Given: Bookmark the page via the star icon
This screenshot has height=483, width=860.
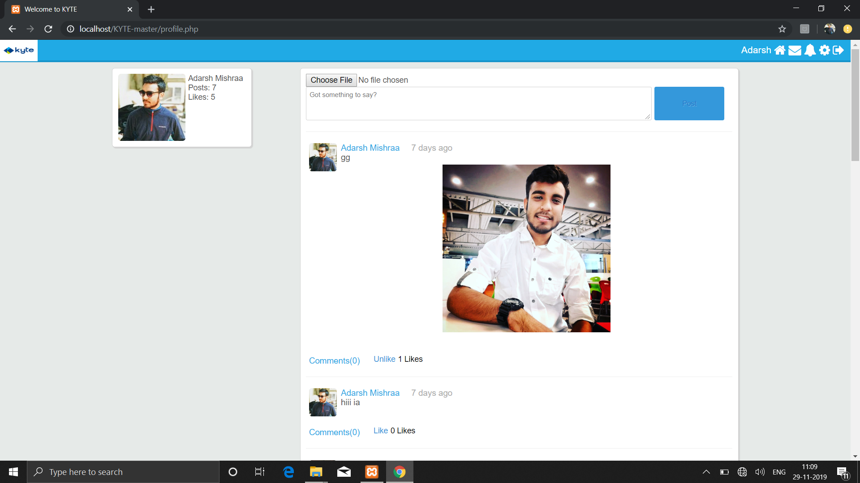Looking at the screenshot, I should tap(782, 29).
